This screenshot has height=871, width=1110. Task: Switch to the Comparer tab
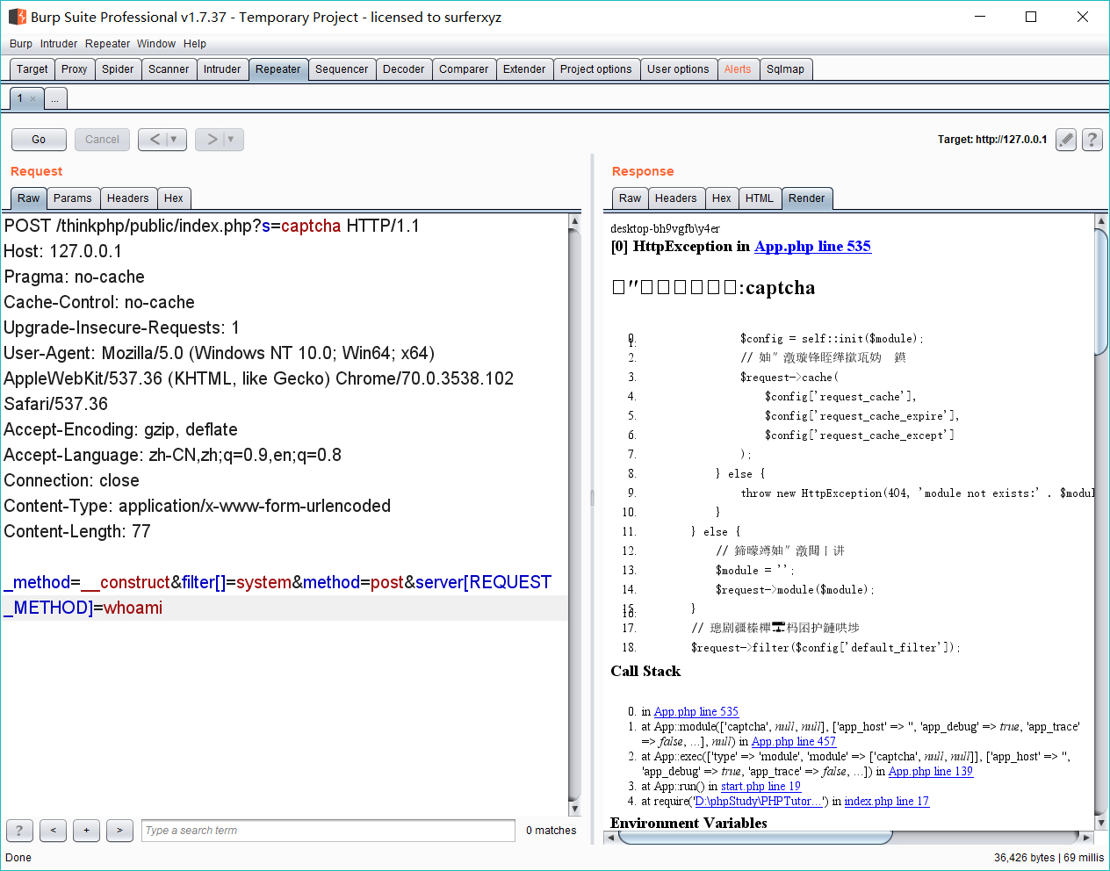(464, 69)
